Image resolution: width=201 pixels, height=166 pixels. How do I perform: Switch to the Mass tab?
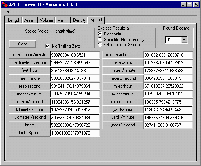click(x=63, y=20)
